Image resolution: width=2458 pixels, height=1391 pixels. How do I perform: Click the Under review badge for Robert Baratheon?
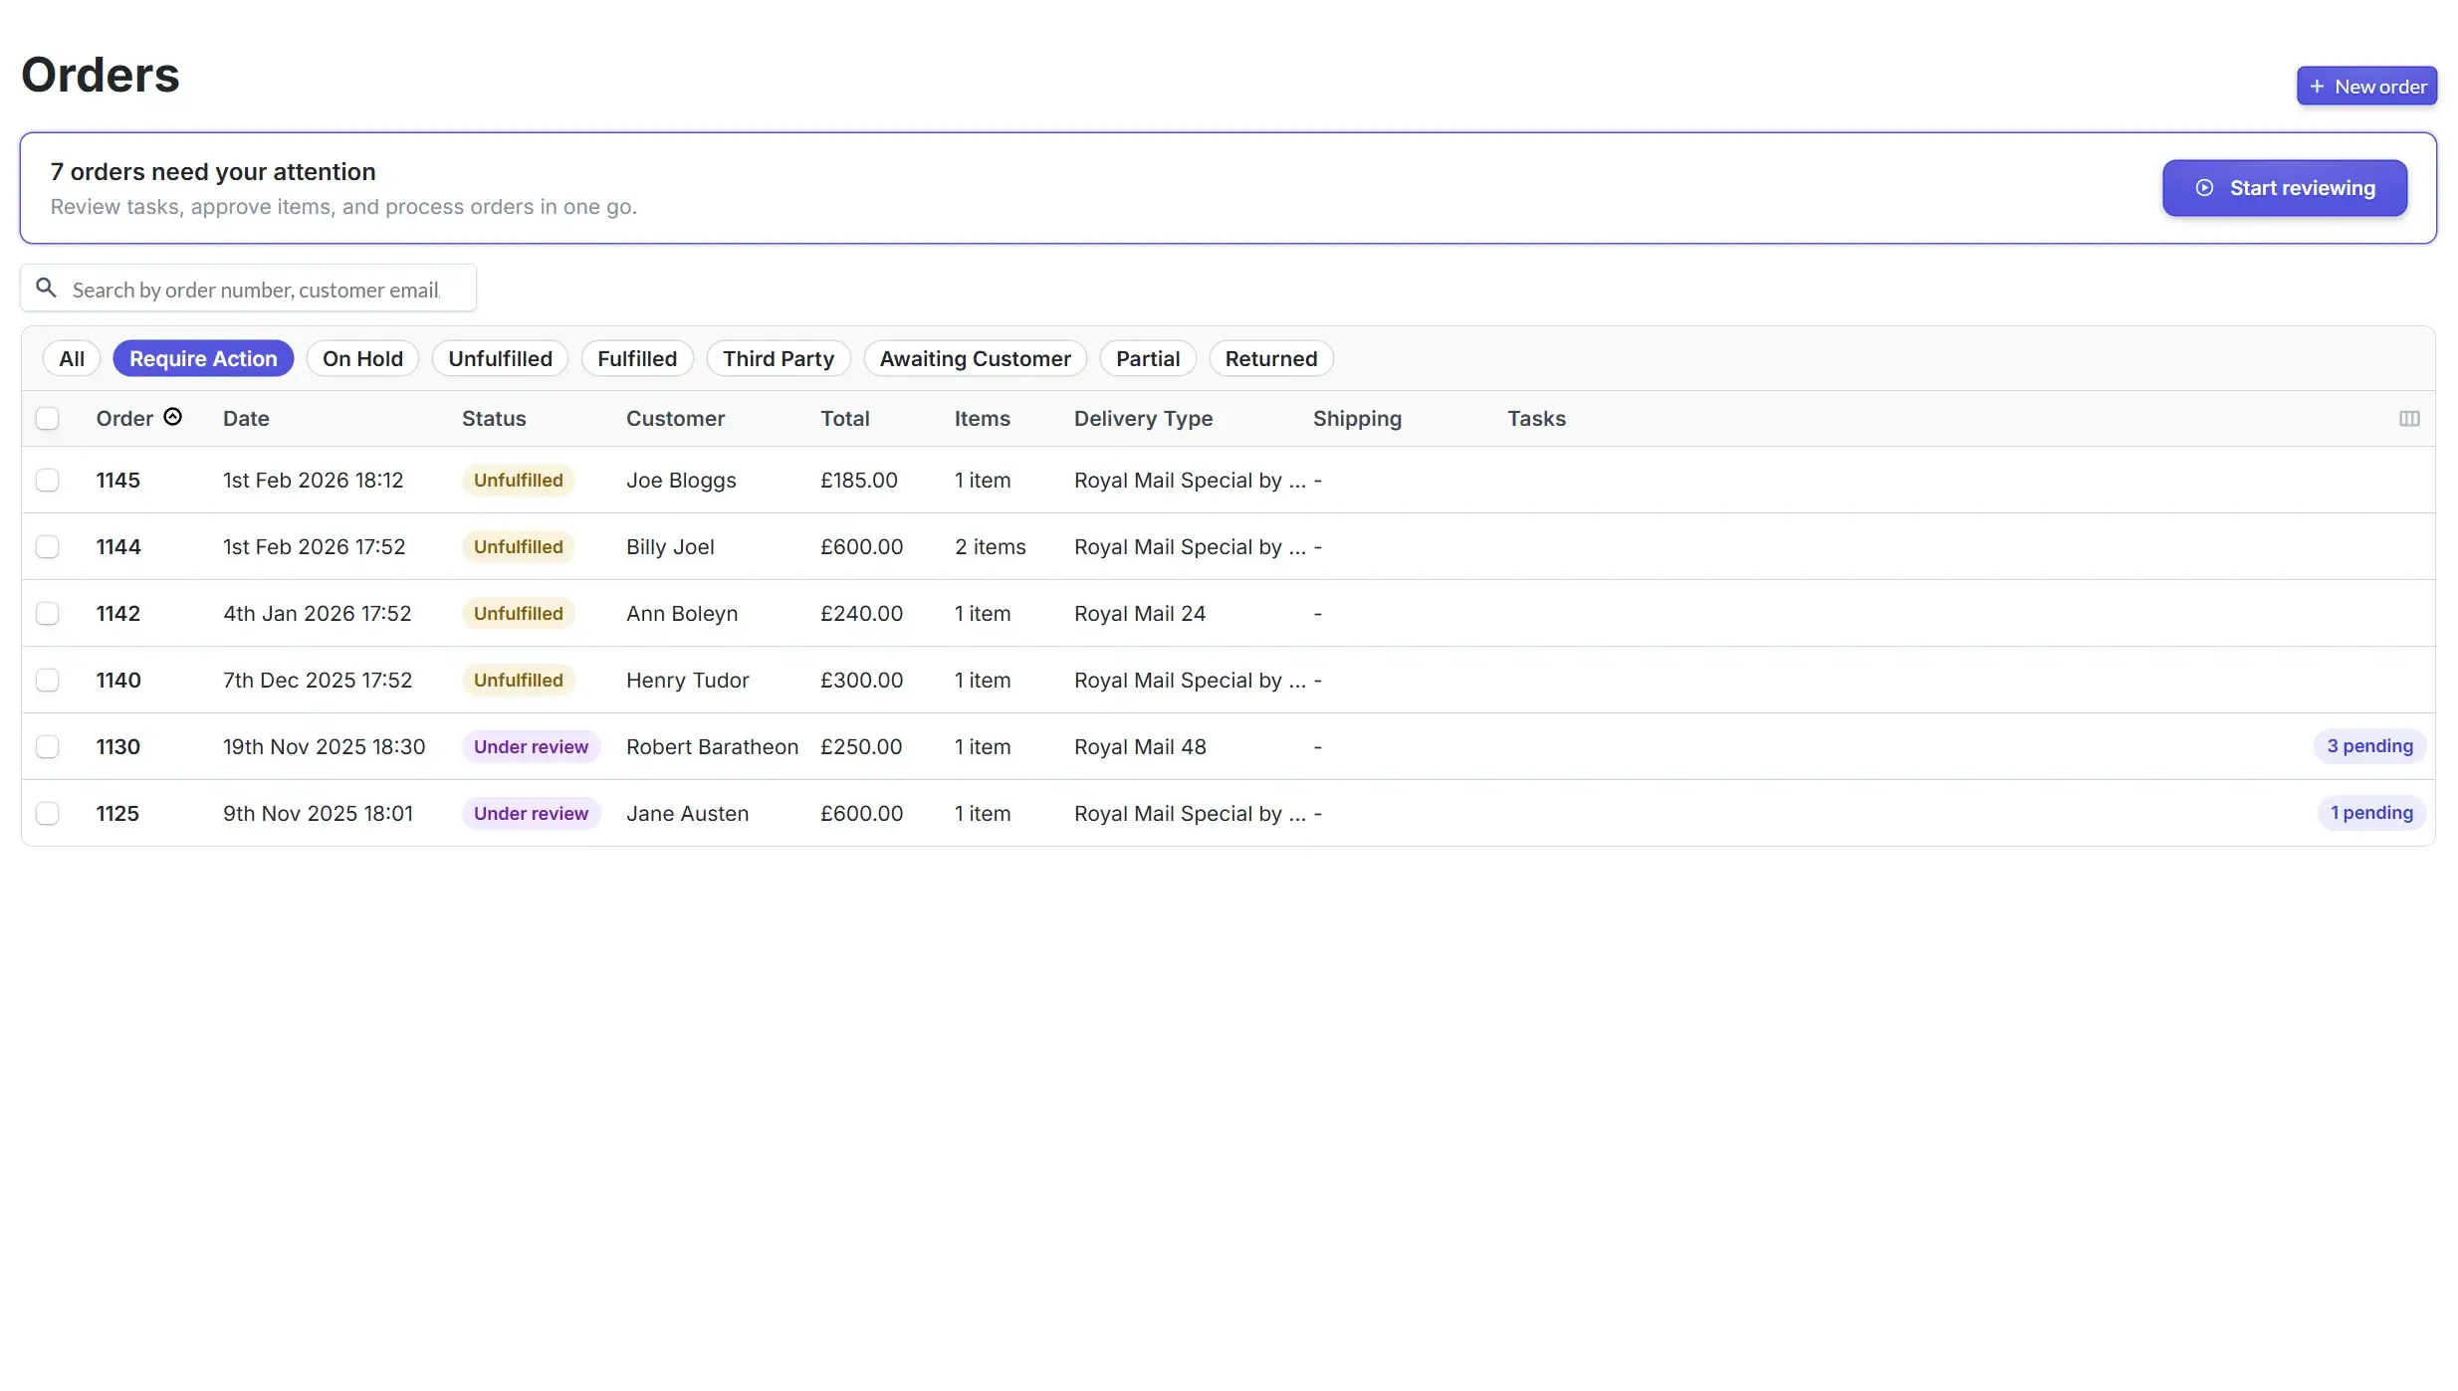coord(532,745)
